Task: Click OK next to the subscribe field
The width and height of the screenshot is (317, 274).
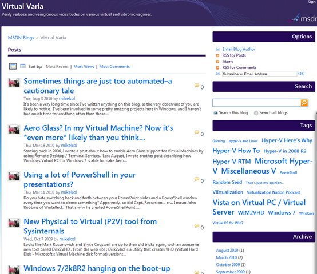Action: (x=301, y=74)
